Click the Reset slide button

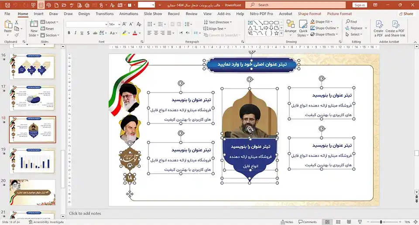[47, 28]
